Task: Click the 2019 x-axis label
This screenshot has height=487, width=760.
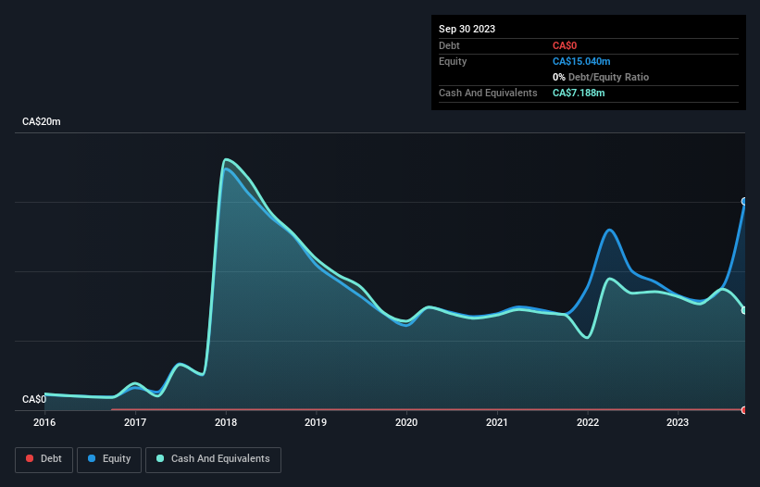Action: 316,422
